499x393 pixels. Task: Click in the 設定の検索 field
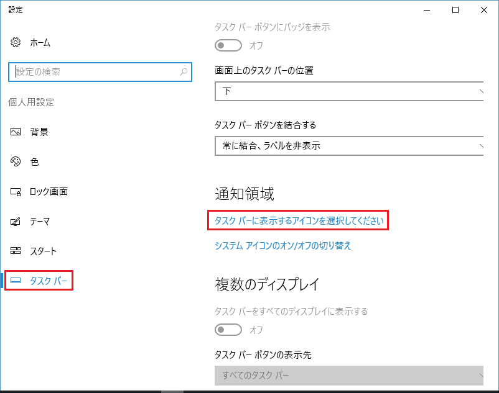tap(93, 72)
